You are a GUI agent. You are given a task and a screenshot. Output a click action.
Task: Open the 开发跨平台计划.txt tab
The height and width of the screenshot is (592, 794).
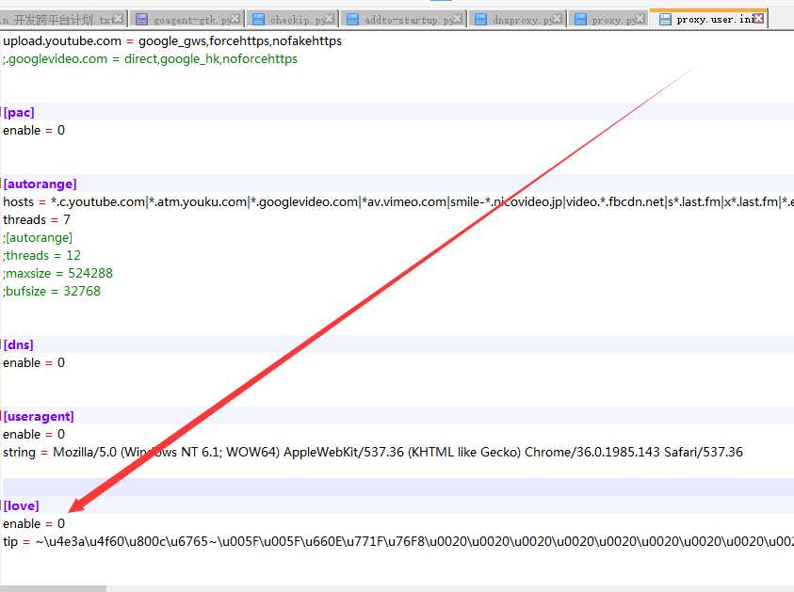point(63,19)
